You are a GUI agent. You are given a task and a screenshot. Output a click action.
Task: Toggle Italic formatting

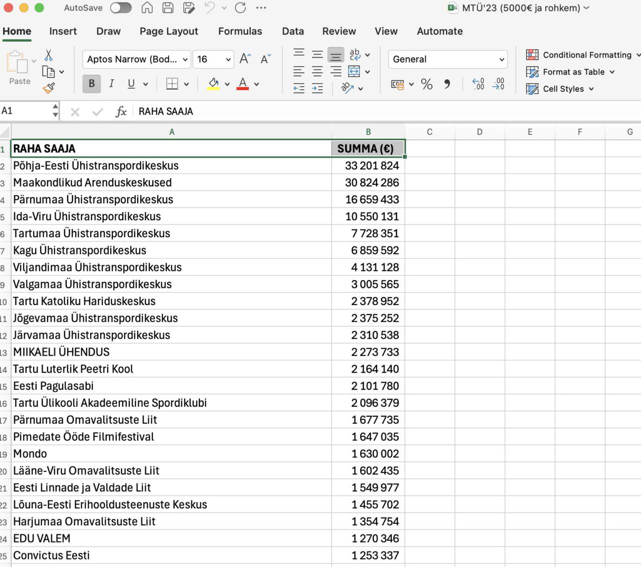click(x=111, y=84)
